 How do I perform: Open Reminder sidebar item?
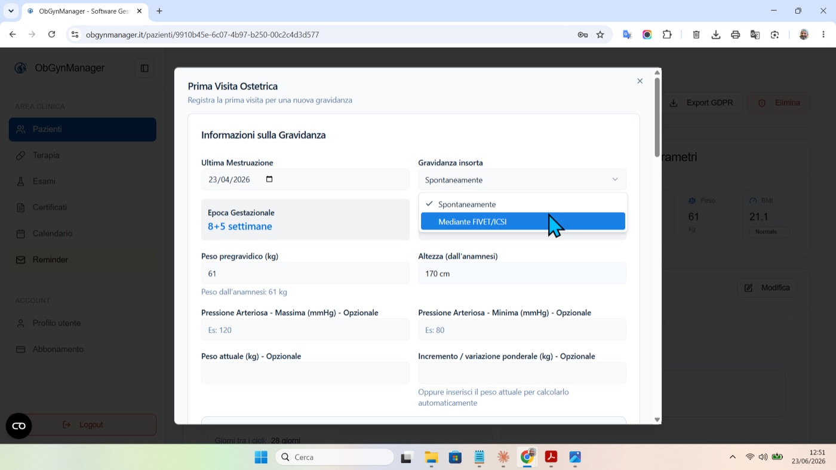pos(82,260)
